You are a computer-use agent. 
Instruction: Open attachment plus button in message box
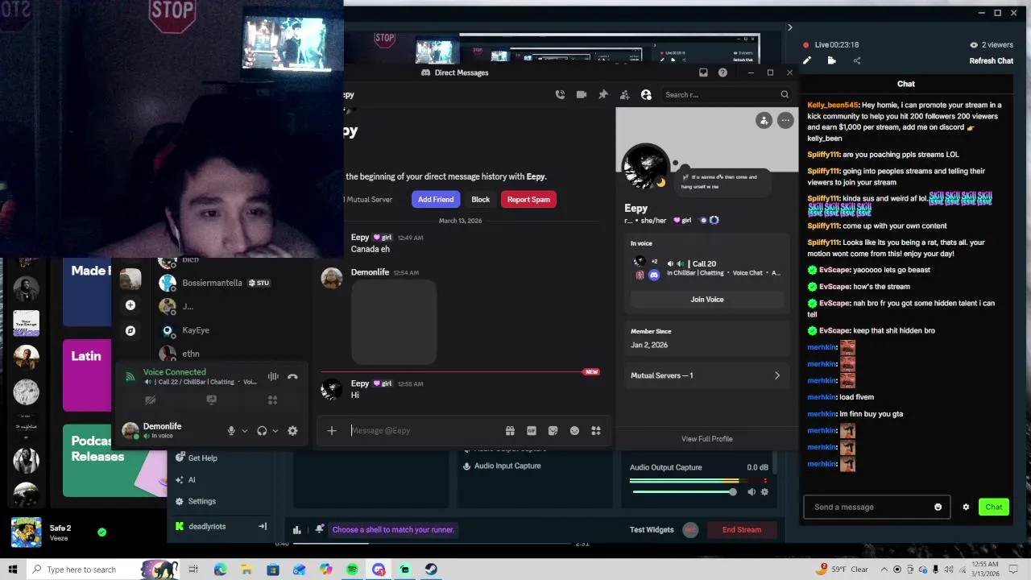(332, 431)
